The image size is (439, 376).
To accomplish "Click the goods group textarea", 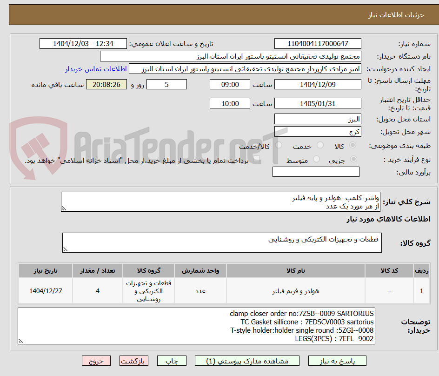I will point(222,242).
